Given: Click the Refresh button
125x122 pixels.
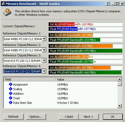Looking at the screenshot, I should 14,117.
